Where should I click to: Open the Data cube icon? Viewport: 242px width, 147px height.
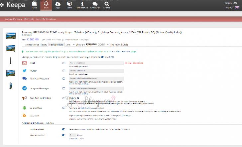(69, 5)
